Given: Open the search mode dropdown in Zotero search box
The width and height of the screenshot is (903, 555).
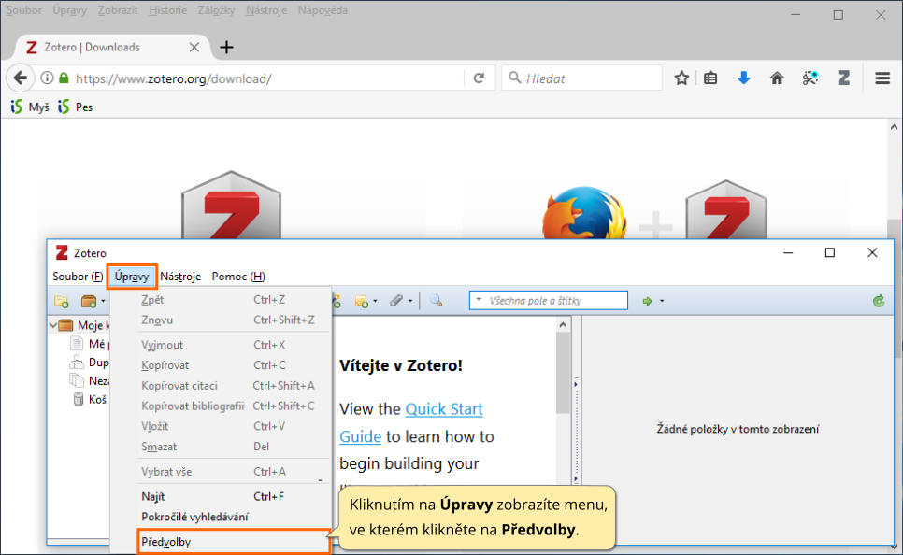Looking at the screenshot, I should [479, 300].
